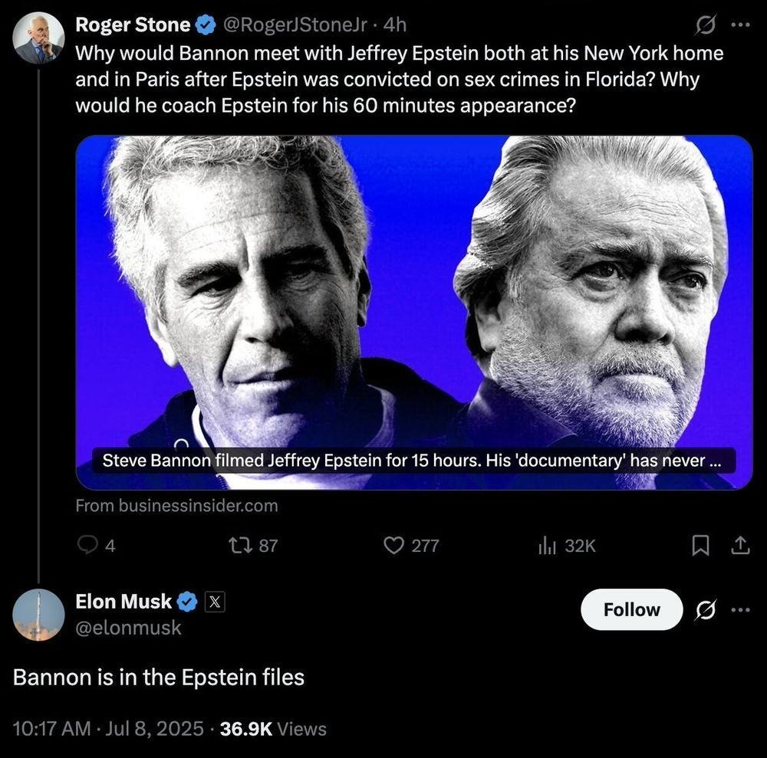
Task: Open view analytics icon showing 32K
Action: click(545, 545)
